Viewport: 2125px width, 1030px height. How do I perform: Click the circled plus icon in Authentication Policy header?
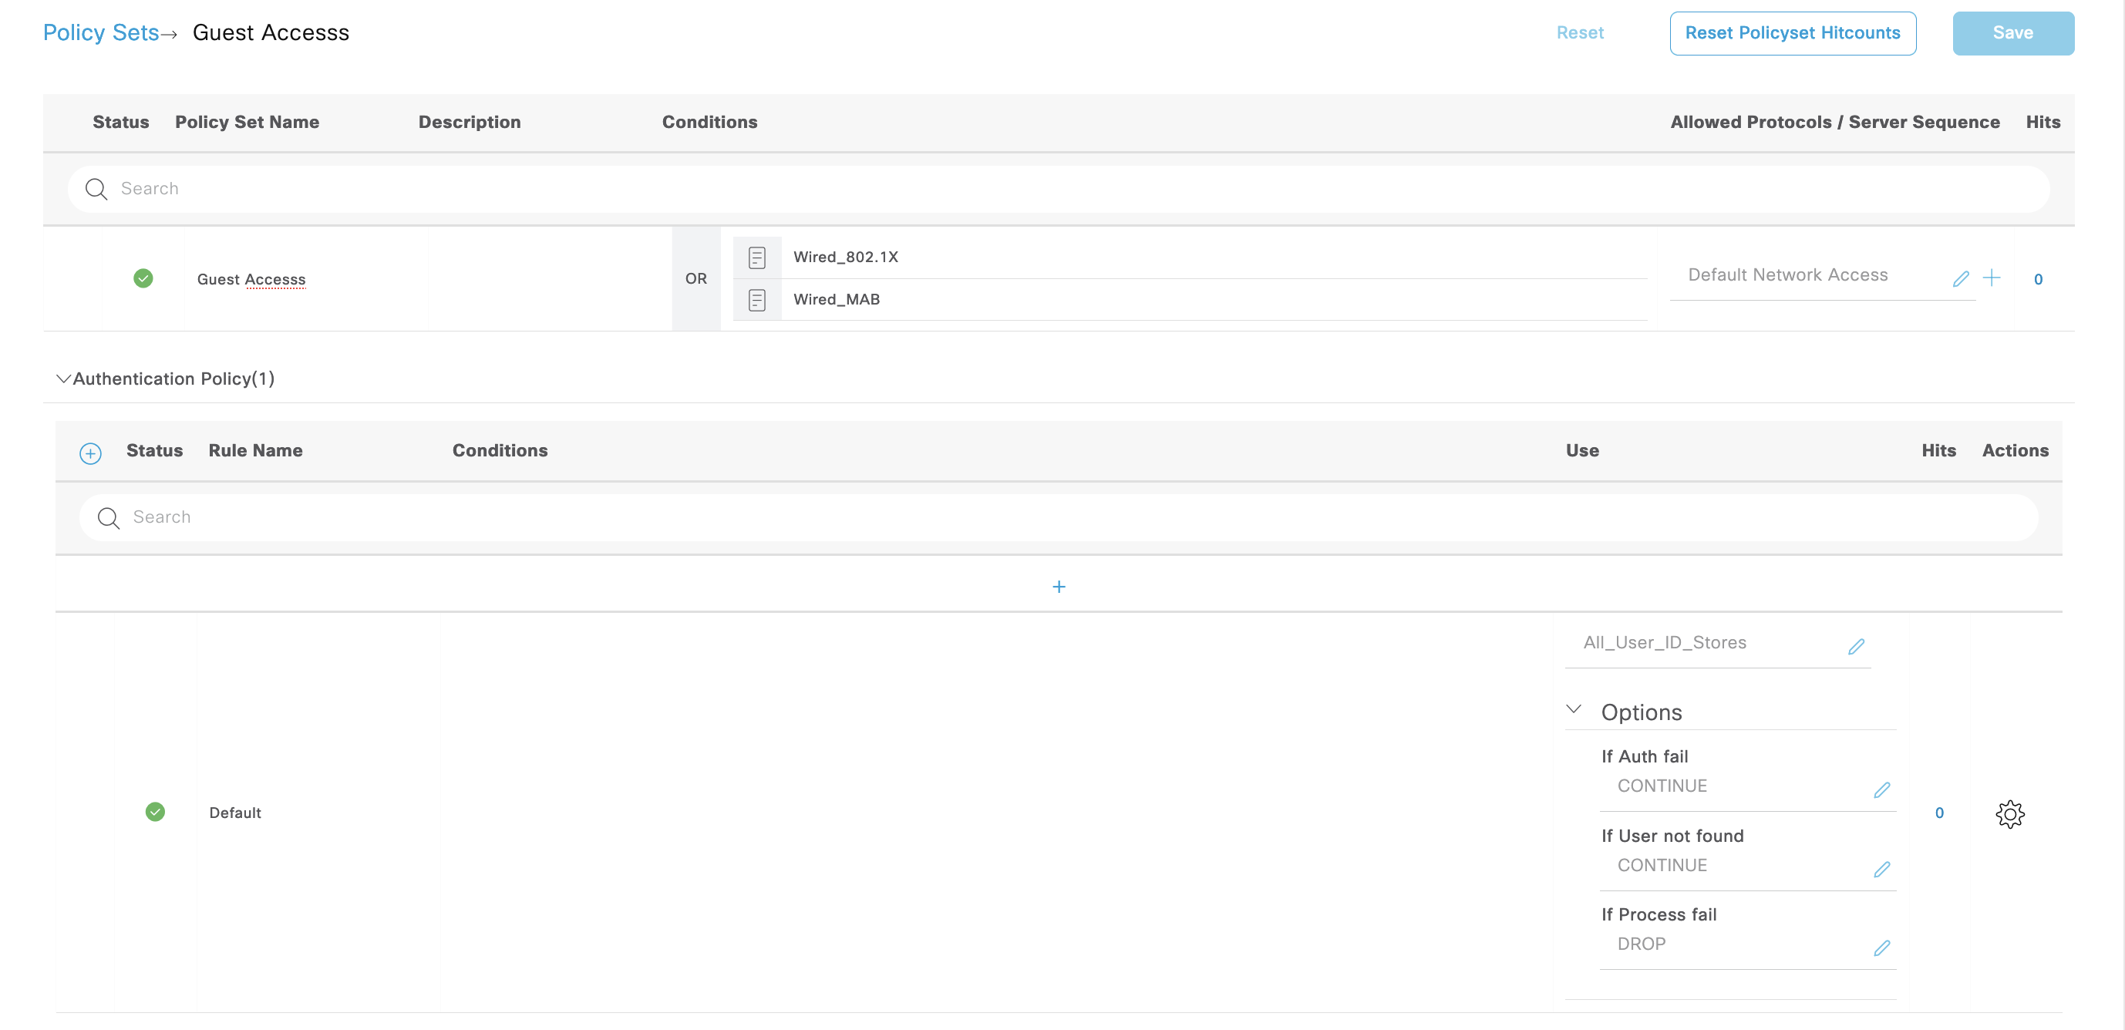(90, 453)
